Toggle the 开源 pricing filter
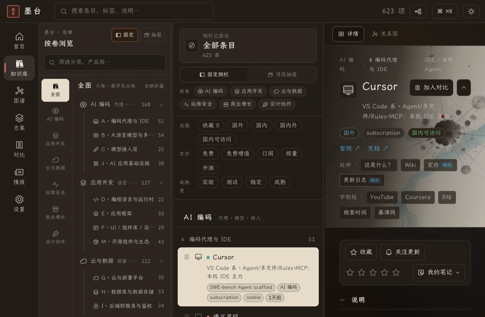The image size is (485, 317). 208,168
